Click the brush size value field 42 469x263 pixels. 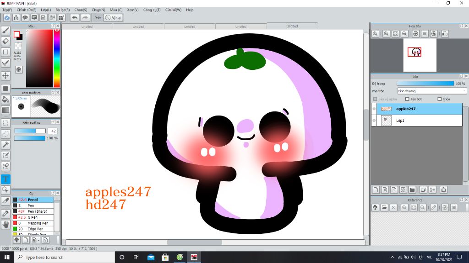click(x=53, y=131)
